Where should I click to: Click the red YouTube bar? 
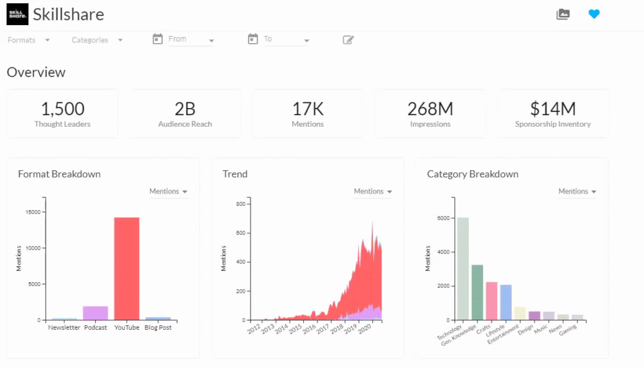click(126, 269)
